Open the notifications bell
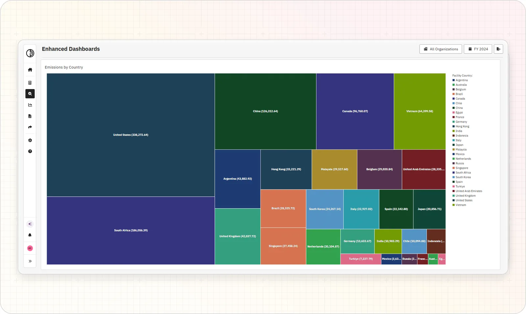Image resolution: width=526 pixels, height=314 pixels. click(x=30, y=235)
